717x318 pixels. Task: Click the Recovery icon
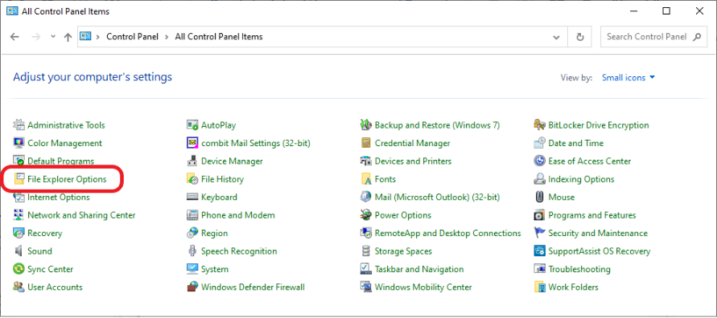(x=19, y=233)
